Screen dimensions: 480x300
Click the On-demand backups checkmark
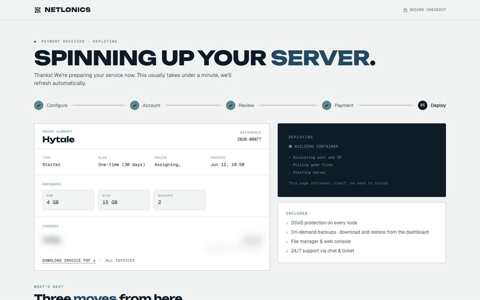287,233
